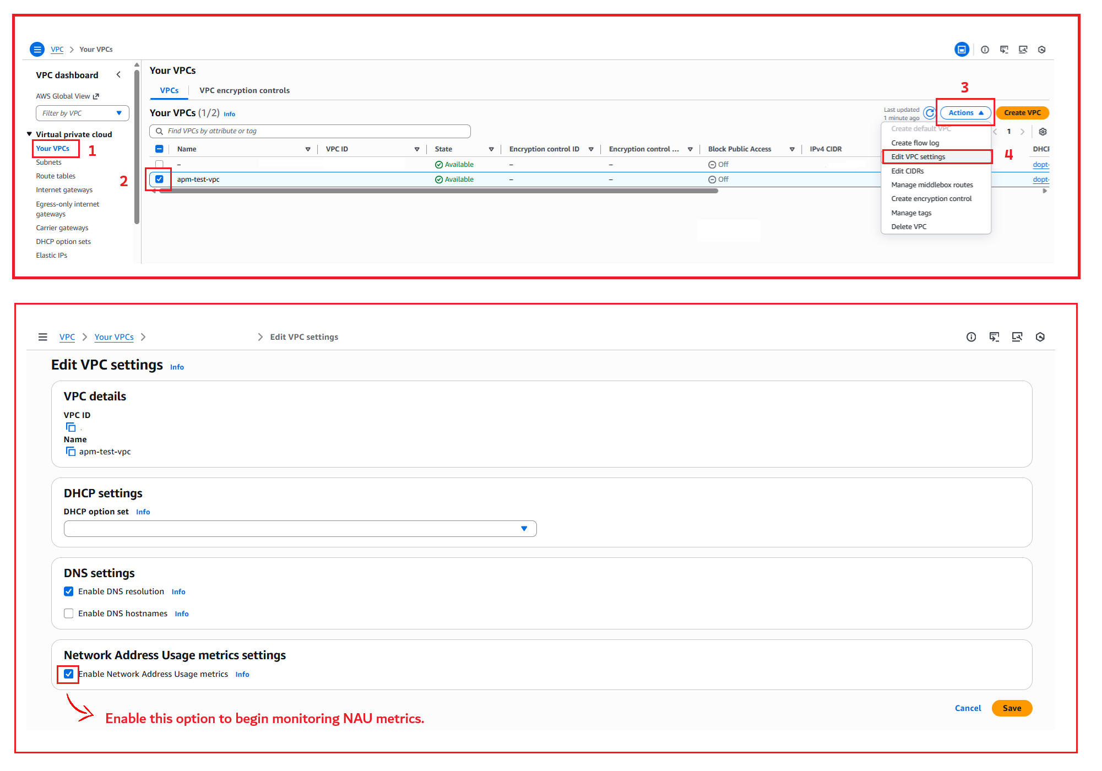The image size is (1102, 771).
Task: Open the Filter by VPC dropdown
Action: click(82, 113)
